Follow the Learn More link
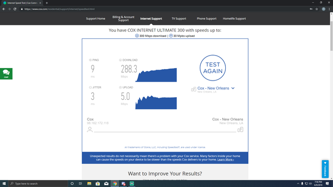The width and height of the screenshot is (333, 187). coord(225,159)
